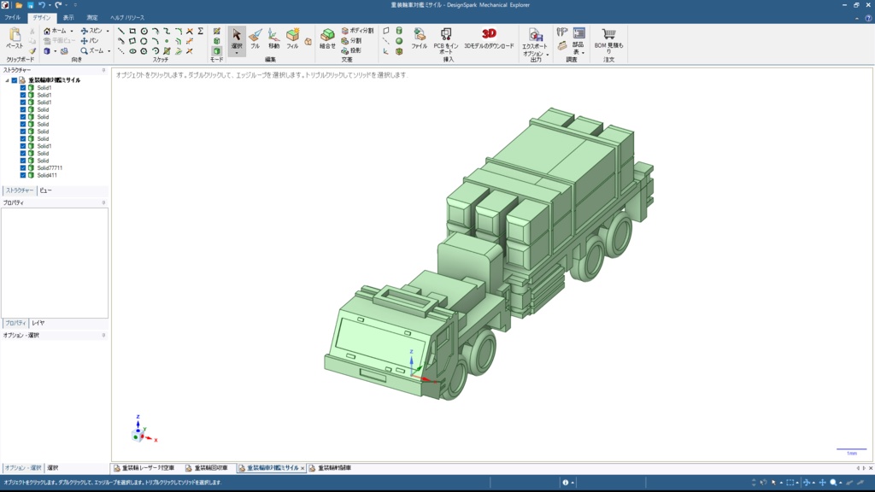Activate the Move (移動) tool
This screenshot has width=875, height=492.
click(273, 38)
